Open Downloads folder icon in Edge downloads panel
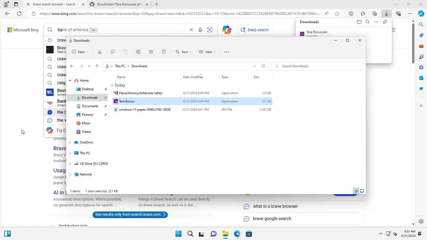The image size is (427, 240). click(x=359, y=22)
